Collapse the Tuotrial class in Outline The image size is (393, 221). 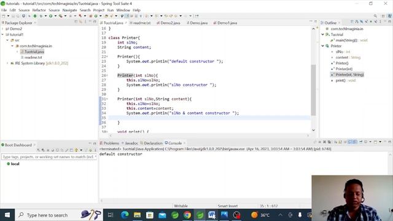(x=323, y=34)
